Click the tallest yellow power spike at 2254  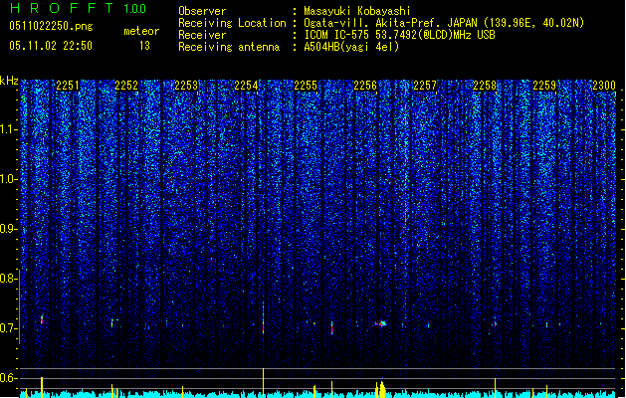point(263,382)
